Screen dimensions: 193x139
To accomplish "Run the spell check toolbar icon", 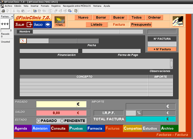I will point(8,11).
